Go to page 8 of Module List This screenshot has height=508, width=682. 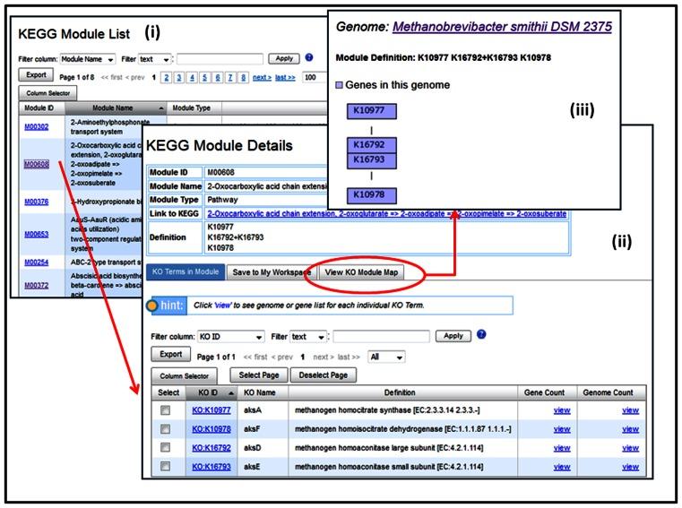coord(243,77)
